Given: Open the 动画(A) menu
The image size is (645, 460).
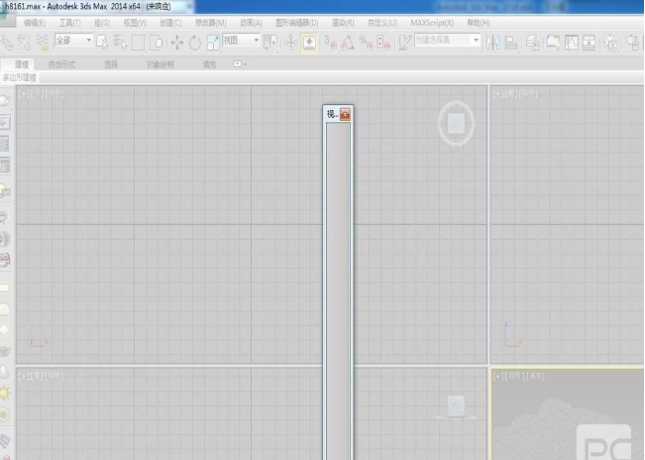Looking at the screenshot, I should 251,23.
